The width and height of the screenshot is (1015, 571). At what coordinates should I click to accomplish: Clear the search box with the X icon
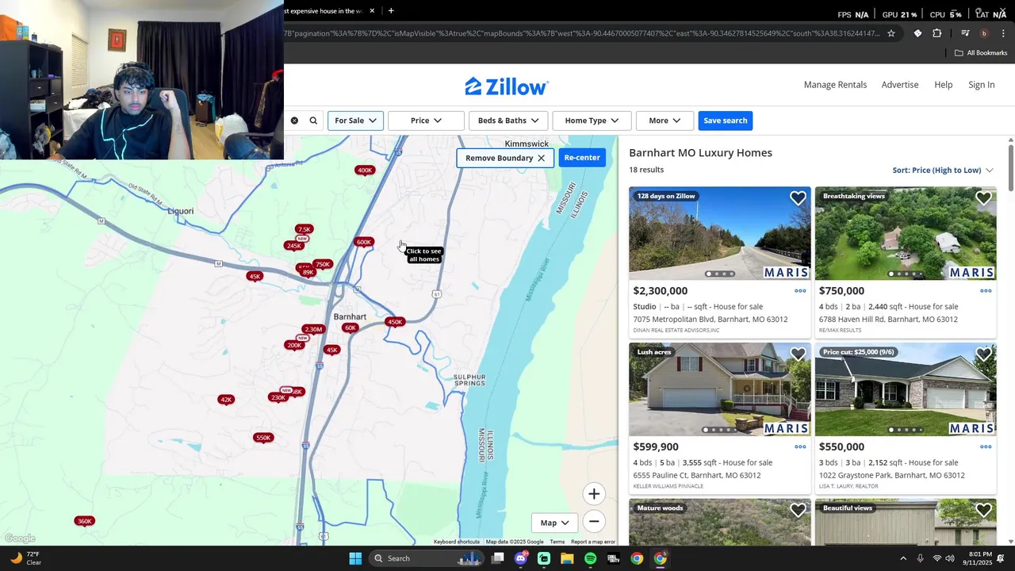coord(294,121)
